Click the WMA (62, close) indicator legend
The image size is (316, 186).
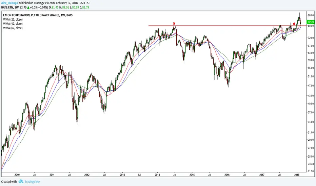point(13,28)
